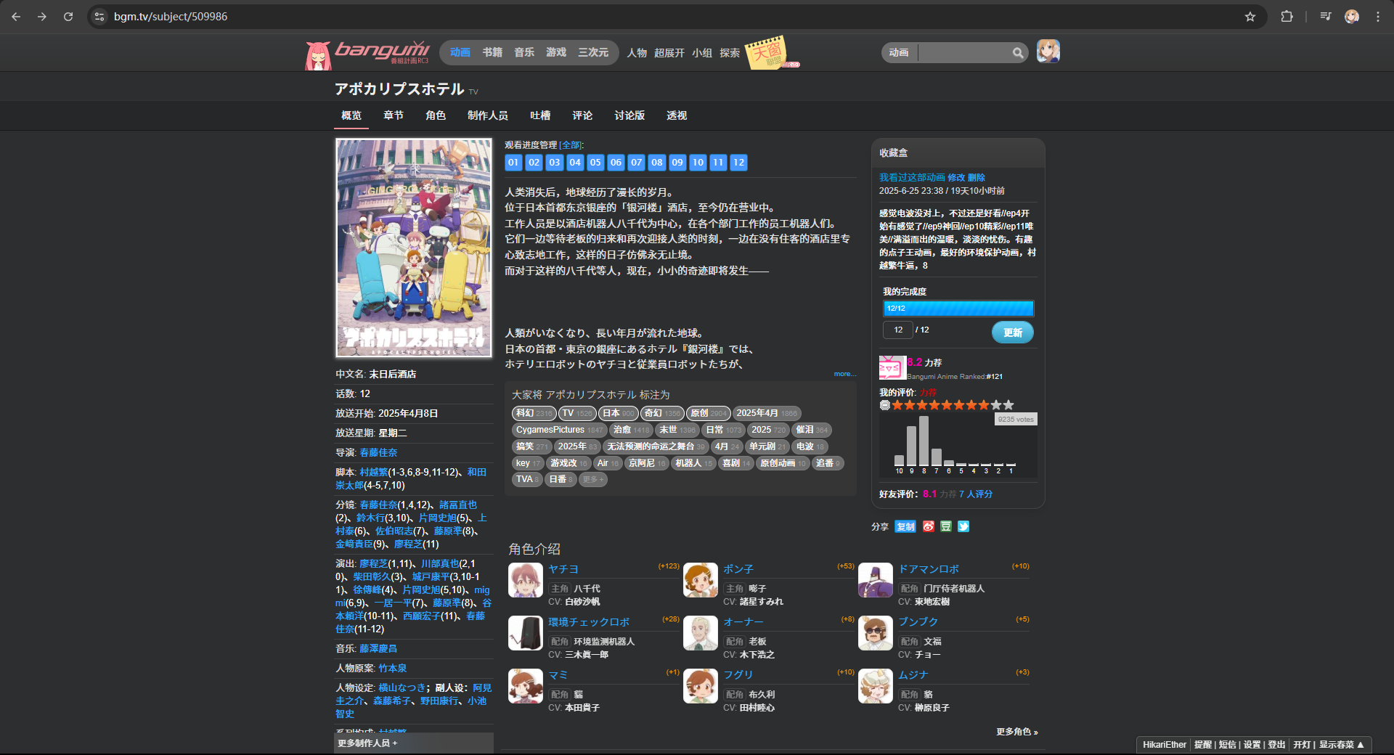1394x755 pixels.
Task: Open the user avatar in the header
Action: pyautogui.click(x=1048, y=52)
